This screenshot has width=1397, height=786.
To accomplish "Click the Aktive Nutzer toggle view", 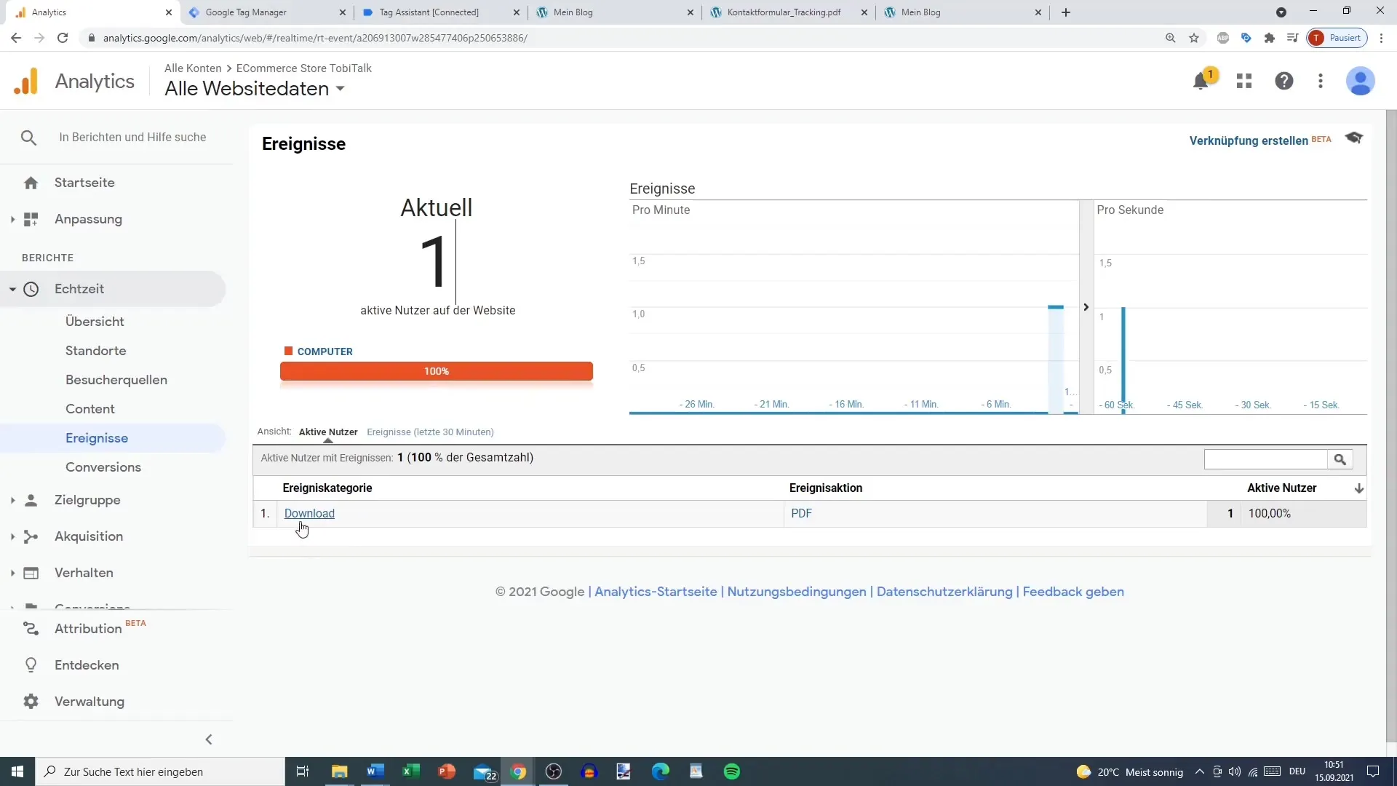I will [x=328, y=431].
